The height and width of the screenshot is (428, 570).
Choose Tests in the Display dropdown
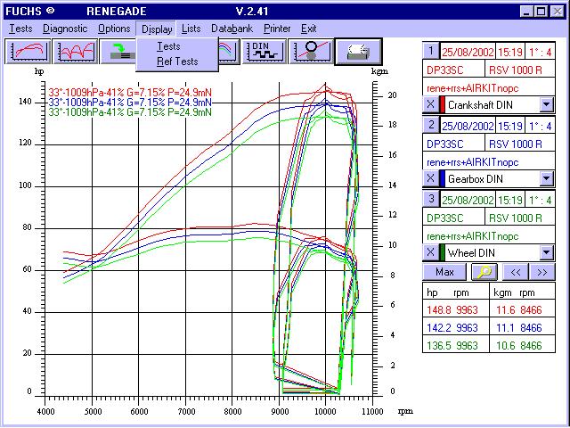[168, 46]
